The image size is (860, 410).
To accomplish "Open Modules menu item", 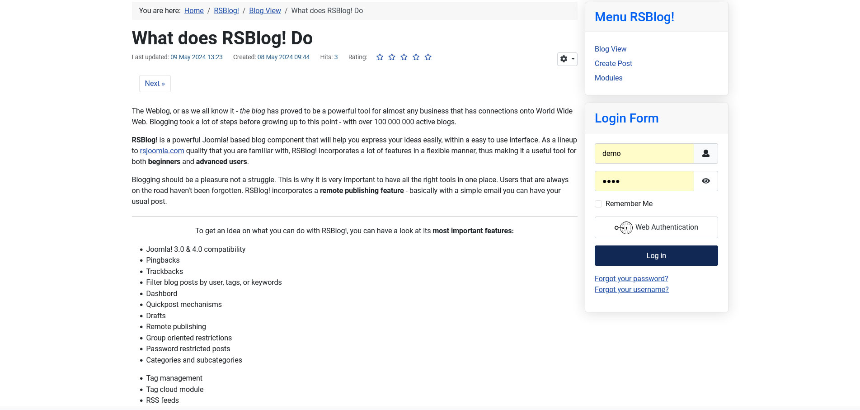I will (x=608, y=78).
